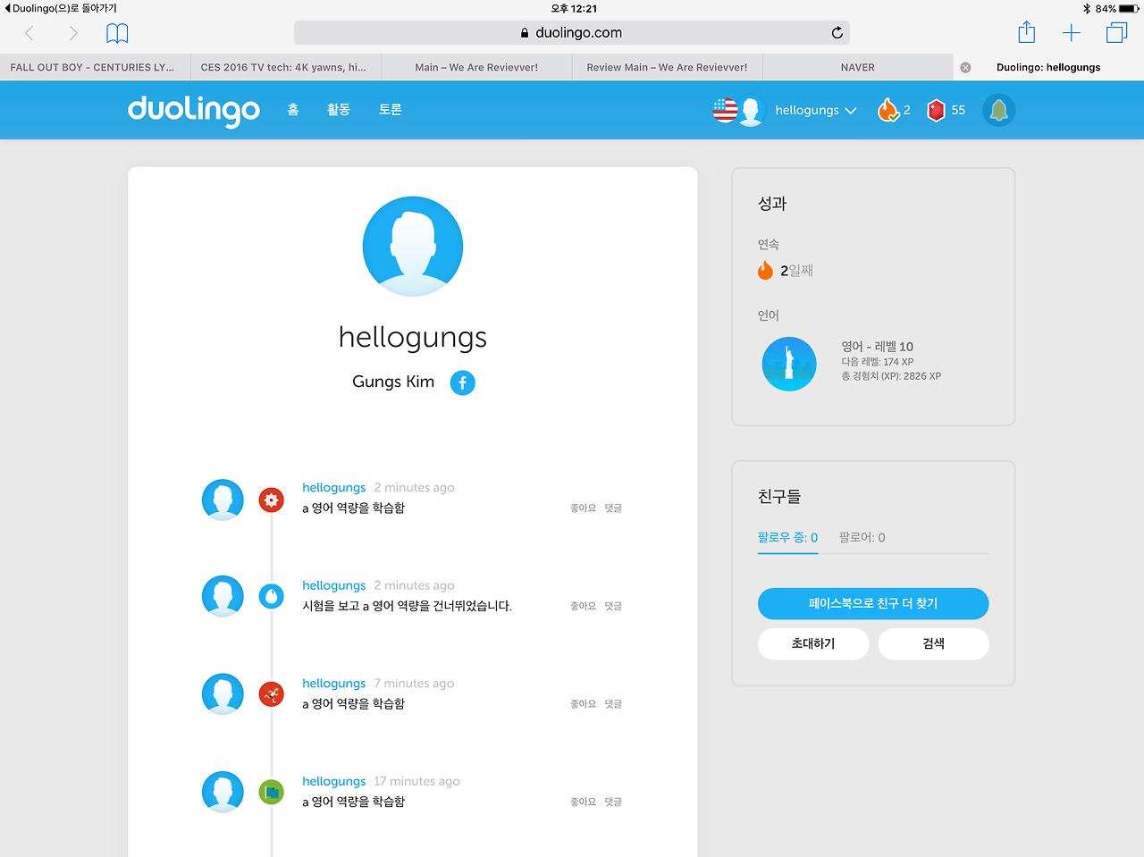Click the large hellogungs profile picture
The image size is (1144, 857).
pyautogui.click(x=413, y=246)
